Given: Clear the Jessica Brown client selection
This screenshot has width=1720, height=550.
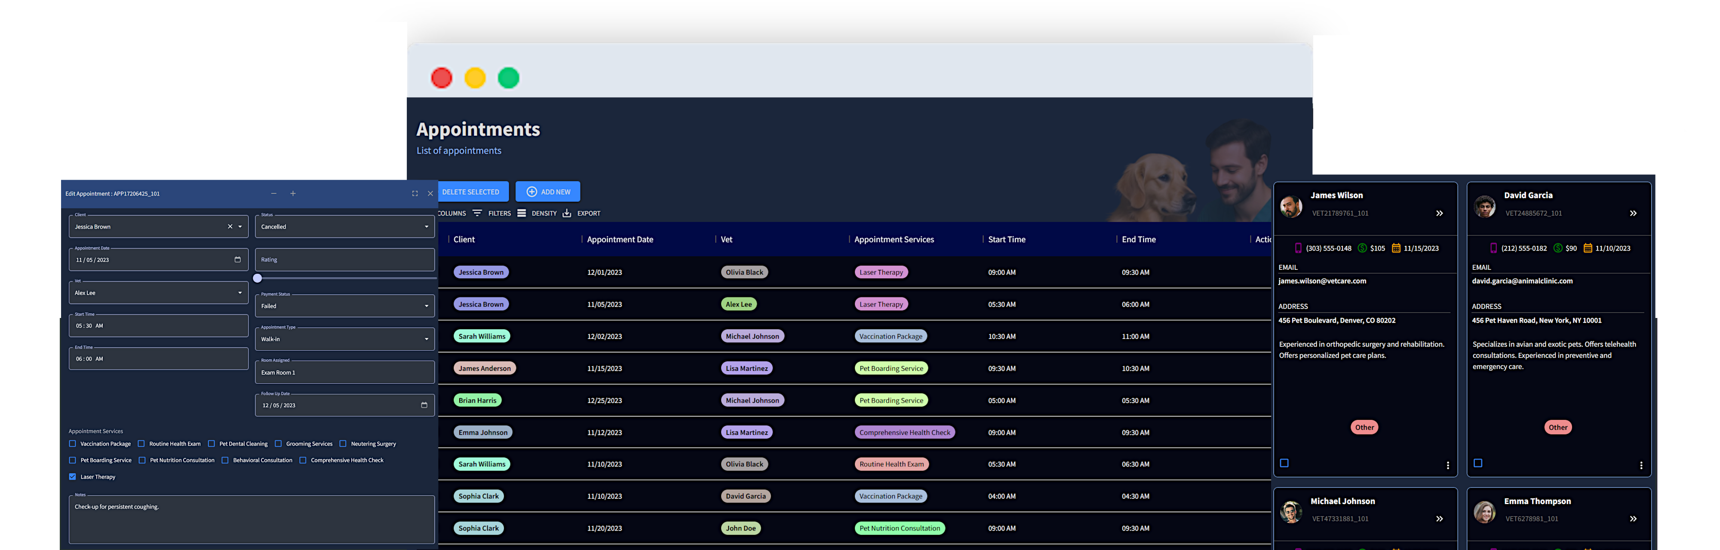Looking at the screenshot, I should pos(230,226).
